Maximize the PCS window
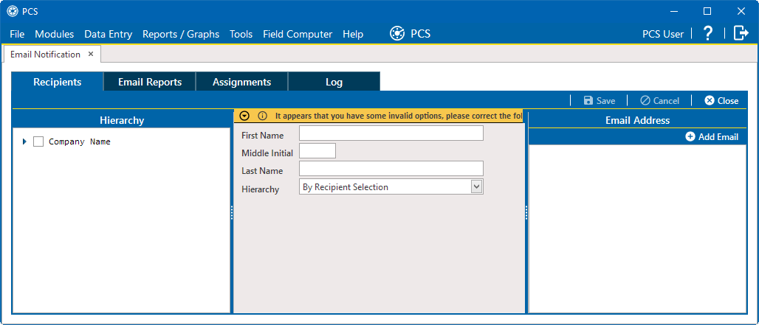This screenshot has width=759, height=325. (707, 11)
